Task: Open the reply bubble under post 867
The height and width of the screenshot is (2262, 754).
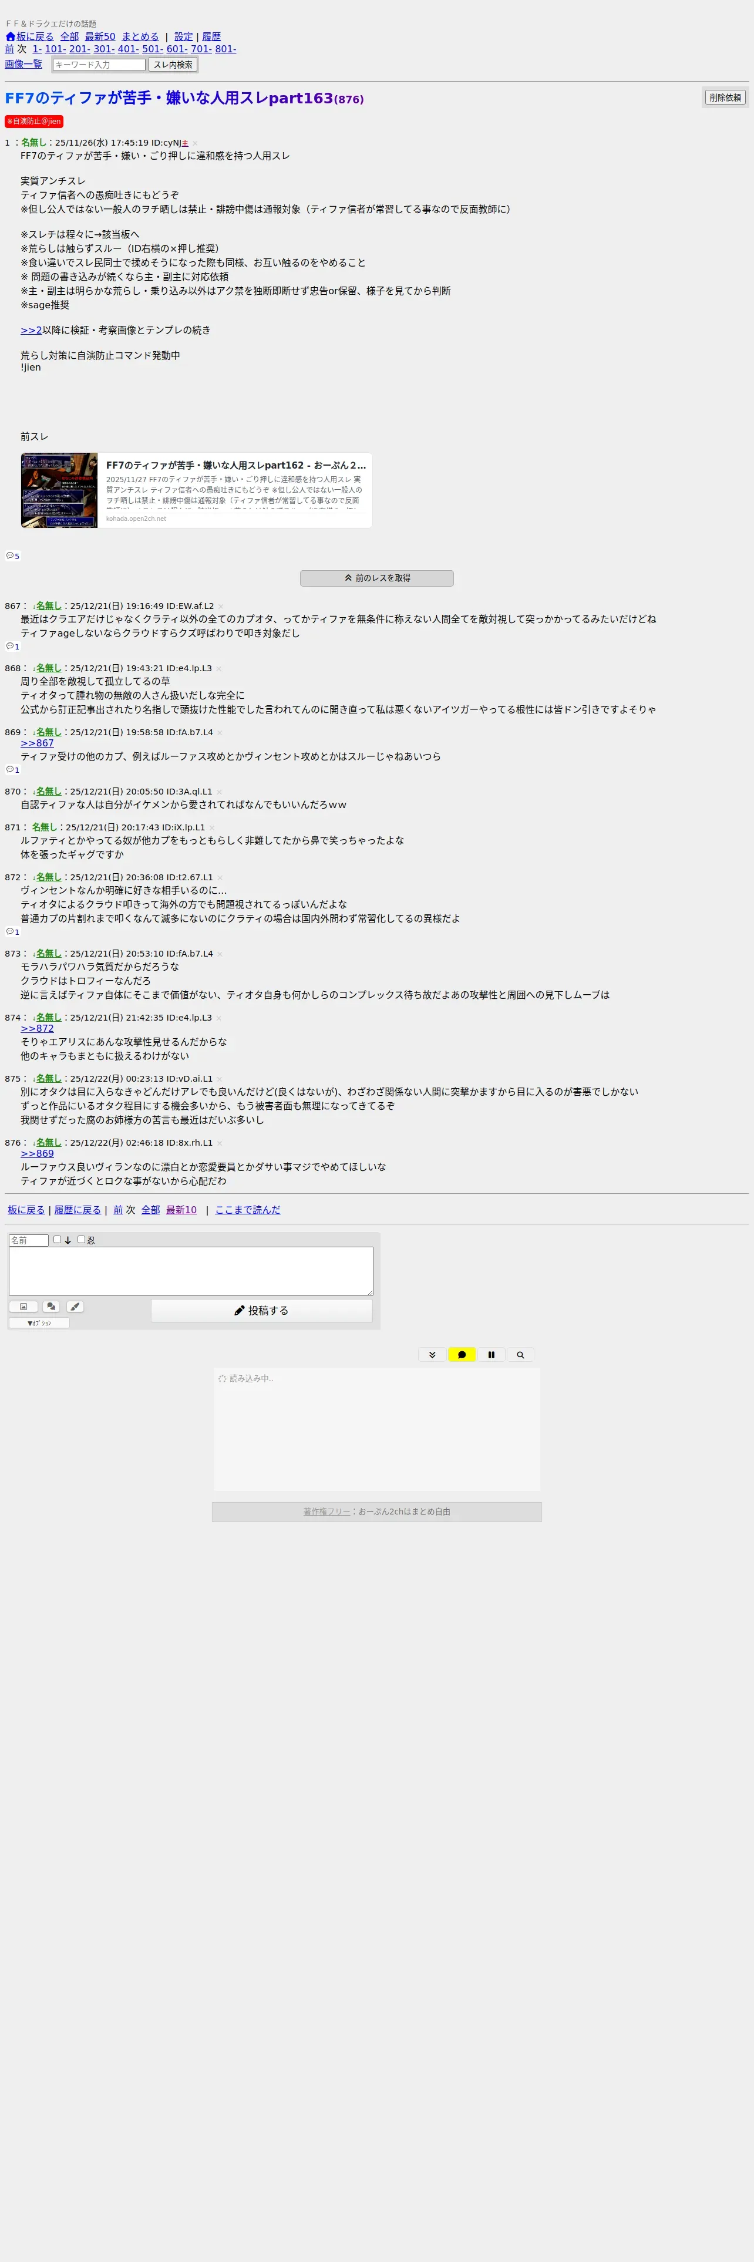Action: [12, 647]
